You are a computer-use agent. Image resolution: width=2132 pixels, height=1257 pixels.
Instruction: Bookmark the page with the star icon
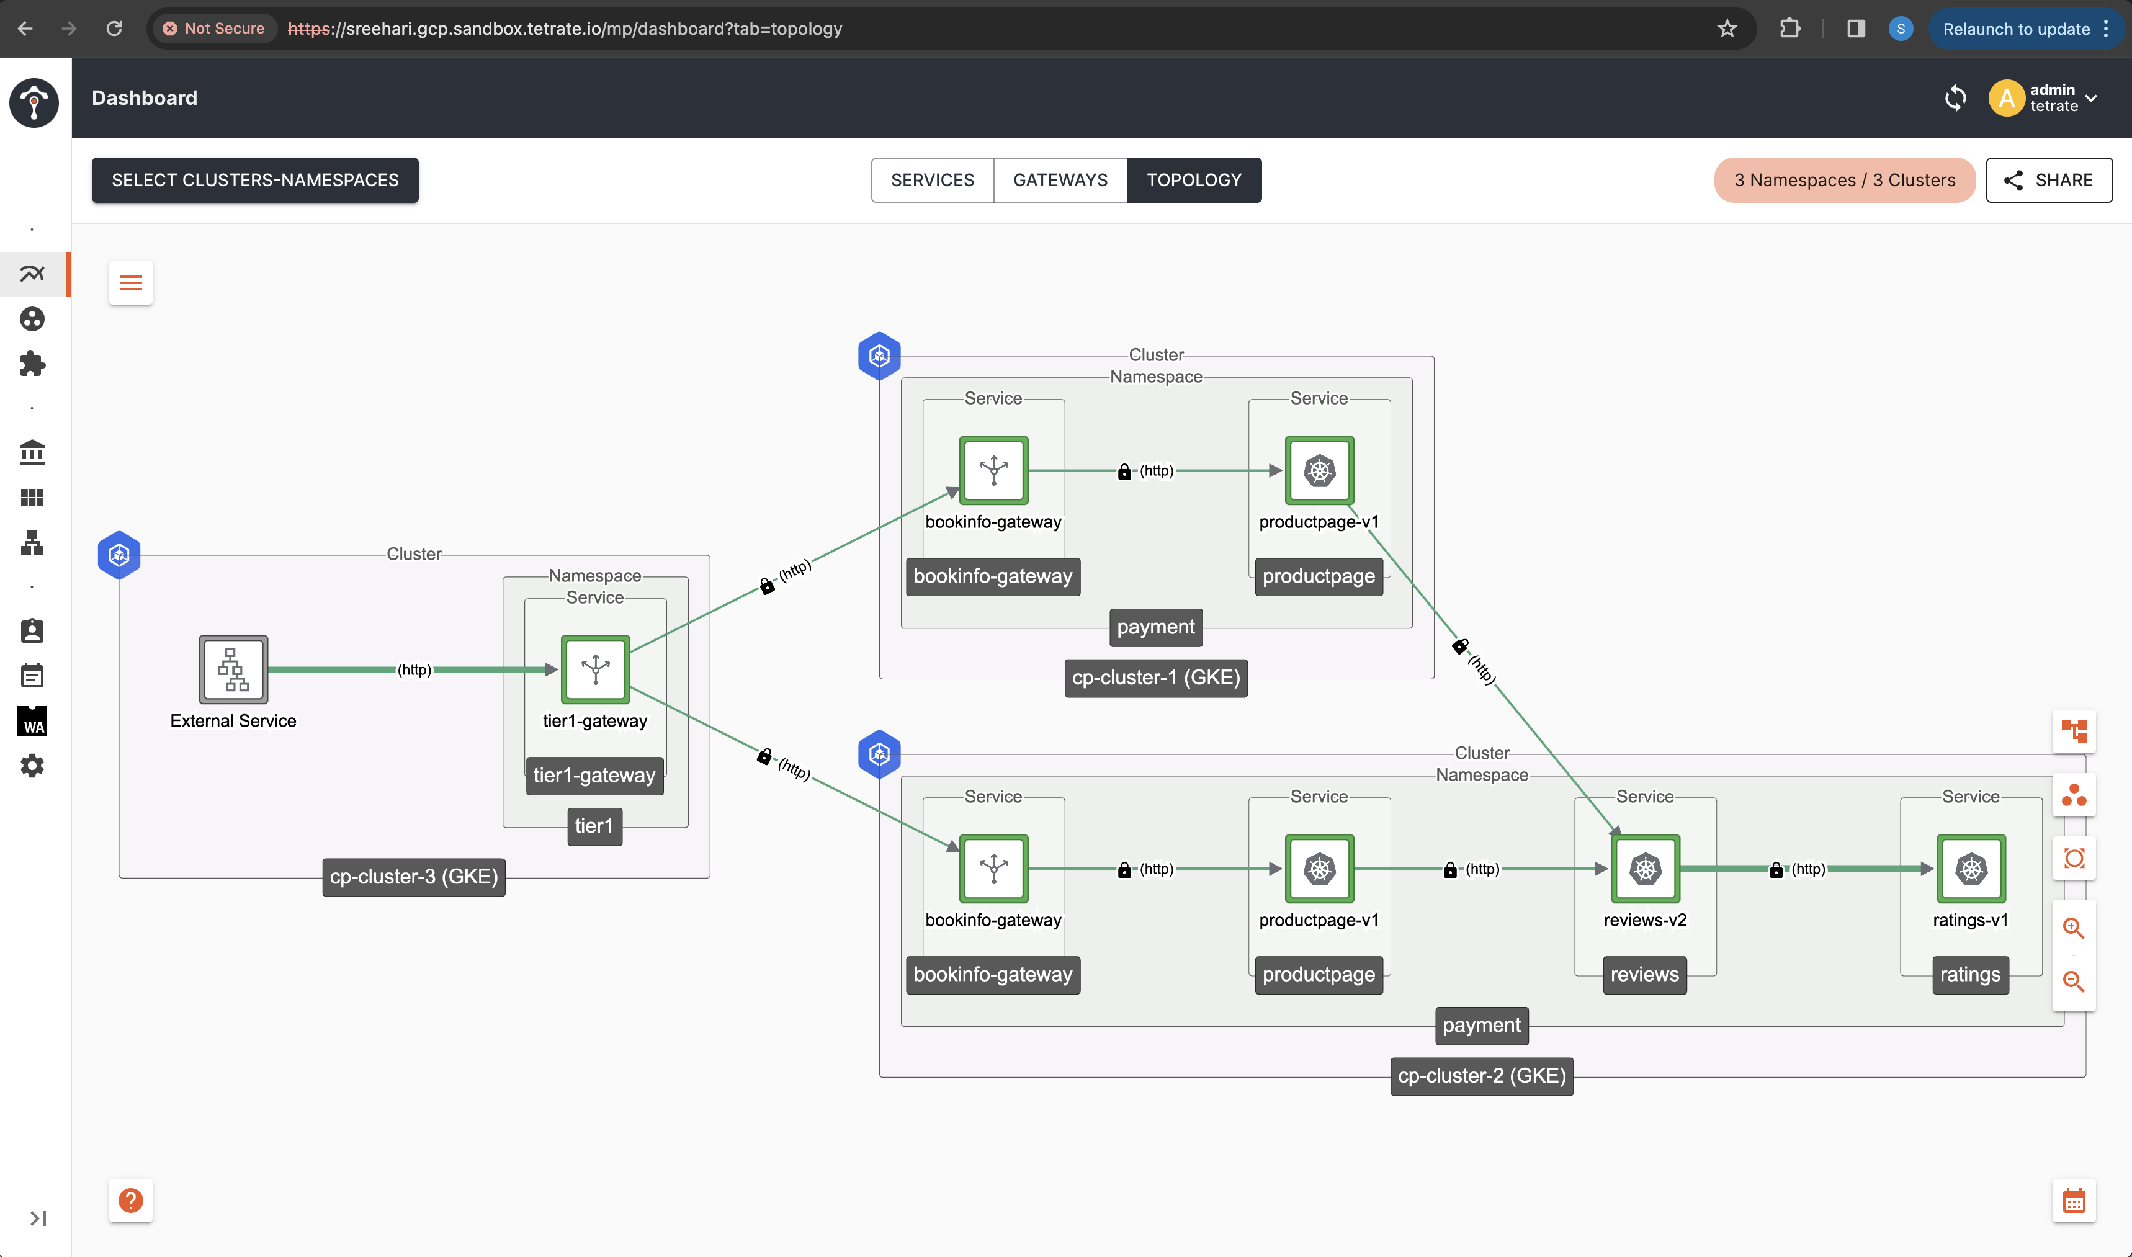pyautogui.click(x=1727, y=29)
